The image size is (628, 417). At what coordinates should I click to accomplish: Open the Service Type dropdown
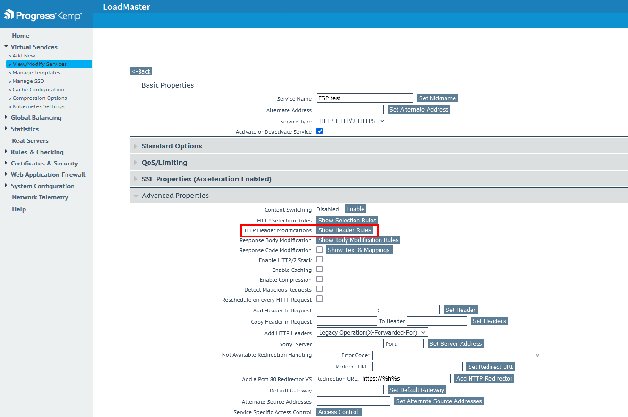(x=352, y=121)
